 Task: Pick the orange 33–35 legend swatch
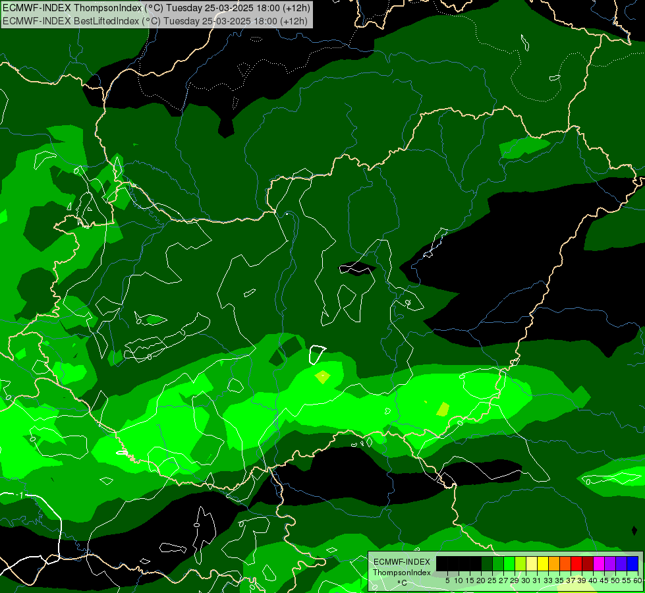pos(554,563)
